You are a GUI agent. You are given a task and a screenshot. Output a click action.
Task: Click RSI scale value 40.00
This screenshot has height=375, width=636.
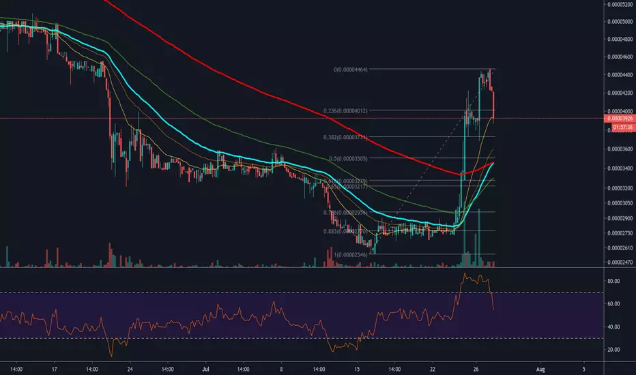point(613,327)
